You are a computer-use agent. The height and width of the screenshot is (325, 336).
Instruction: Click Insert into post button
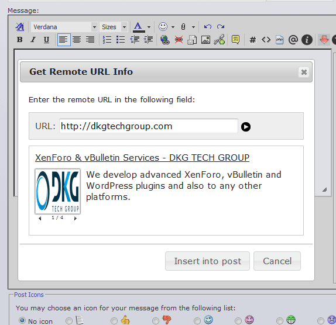point(207,261)
